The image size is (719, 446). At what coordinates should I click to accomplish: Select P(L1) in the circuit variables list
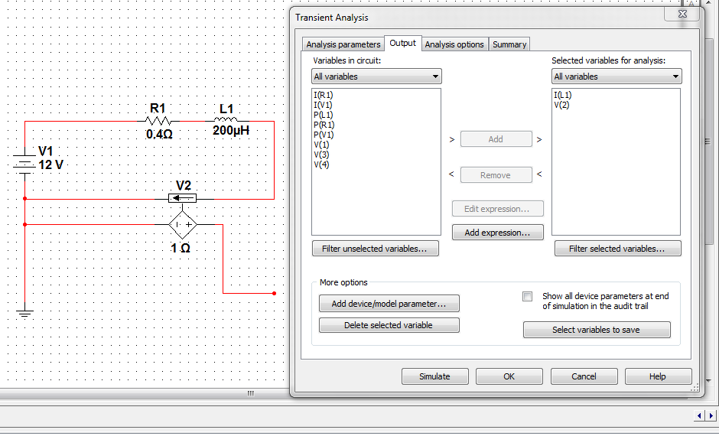pos(324,116)
